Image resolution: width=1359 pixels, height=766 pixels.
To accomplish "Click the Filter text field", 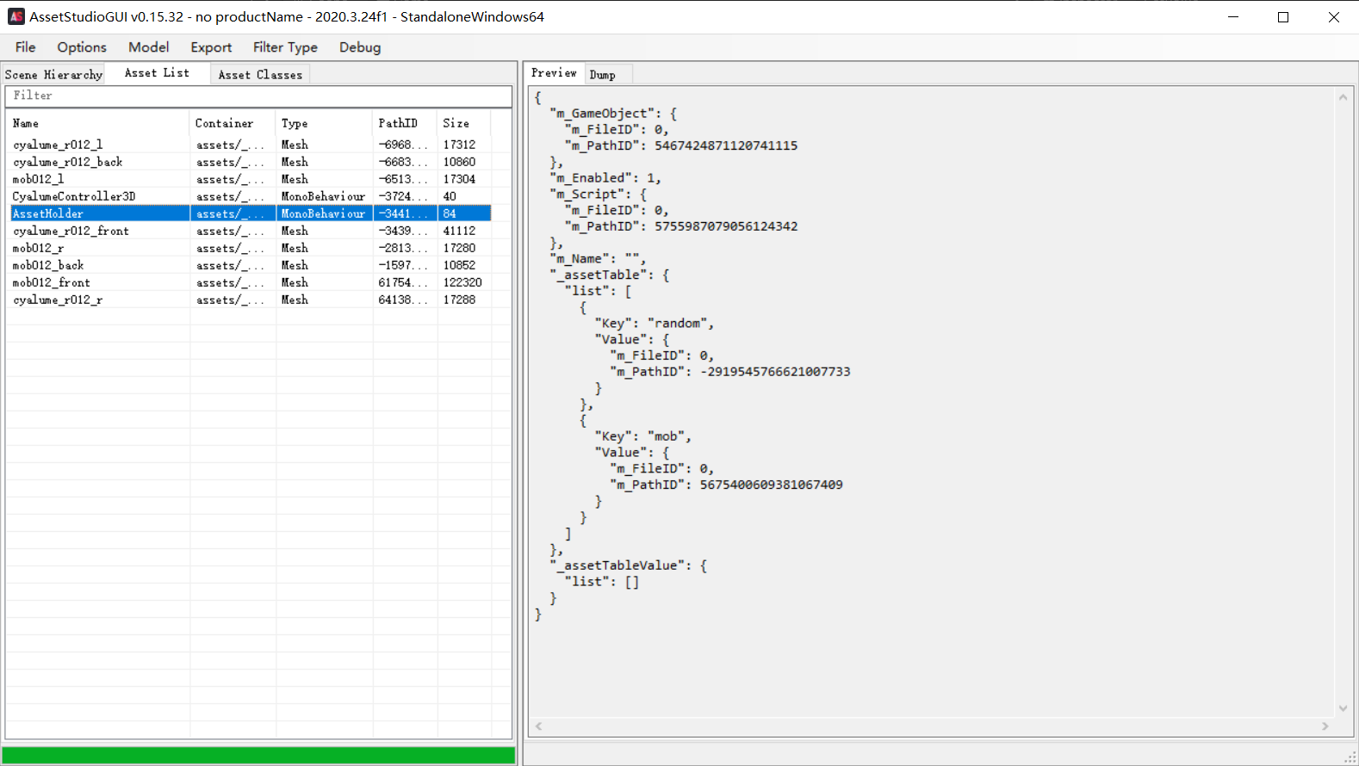I will 258,96.
